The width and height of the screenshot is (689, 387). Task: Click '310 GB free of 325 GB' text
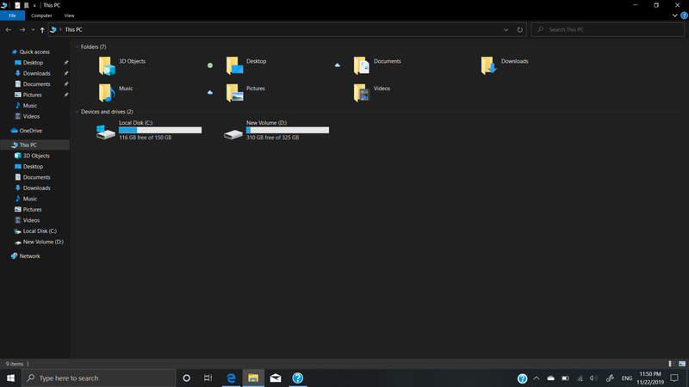click(272, 138)
